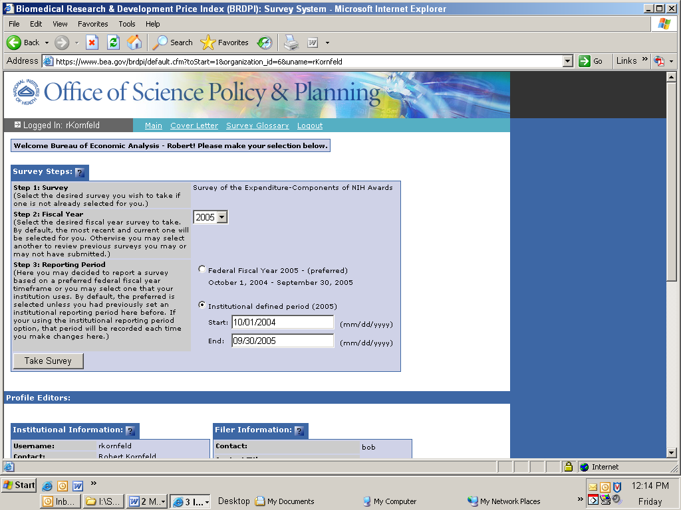Click the Back arrow icon in the toolbar
This screenshot has width=681, height=510.
14,42
